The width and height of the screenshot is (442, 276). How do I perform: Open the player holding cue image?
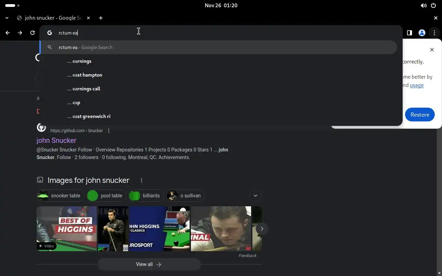pyautogui.click(x=113, y=229)
